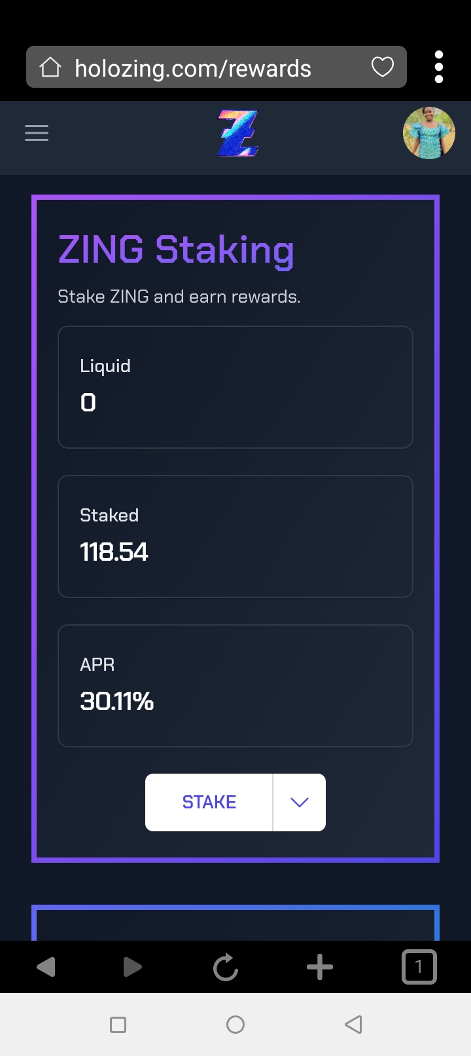Expand the stake options dropdown arrow
Image resolution: width=471 pixels, height=1056 pixels.
tap(300, 802)
